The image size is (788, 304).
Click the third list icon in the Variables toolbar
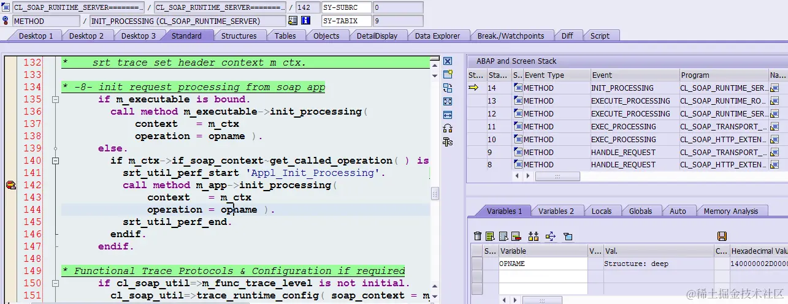(503, 237)
